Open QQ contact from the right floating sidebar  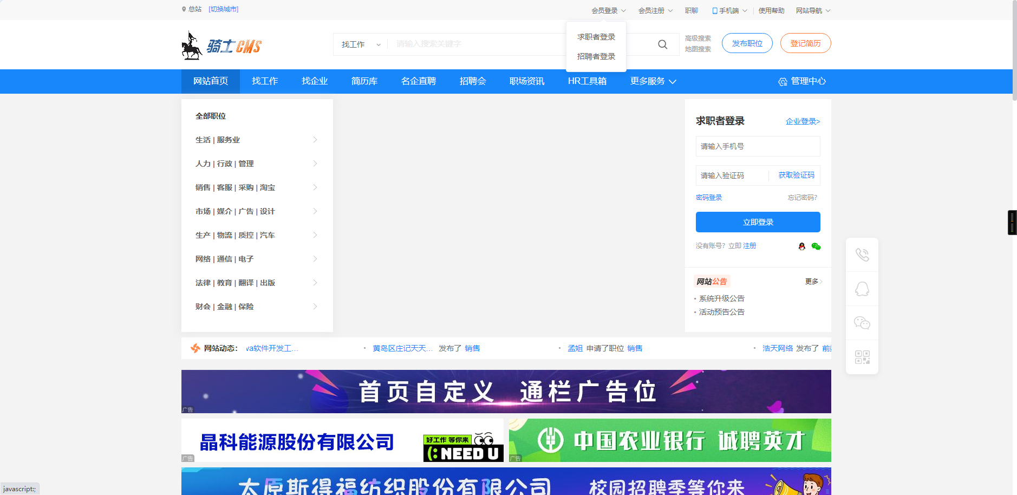click(x=862, y=288)
